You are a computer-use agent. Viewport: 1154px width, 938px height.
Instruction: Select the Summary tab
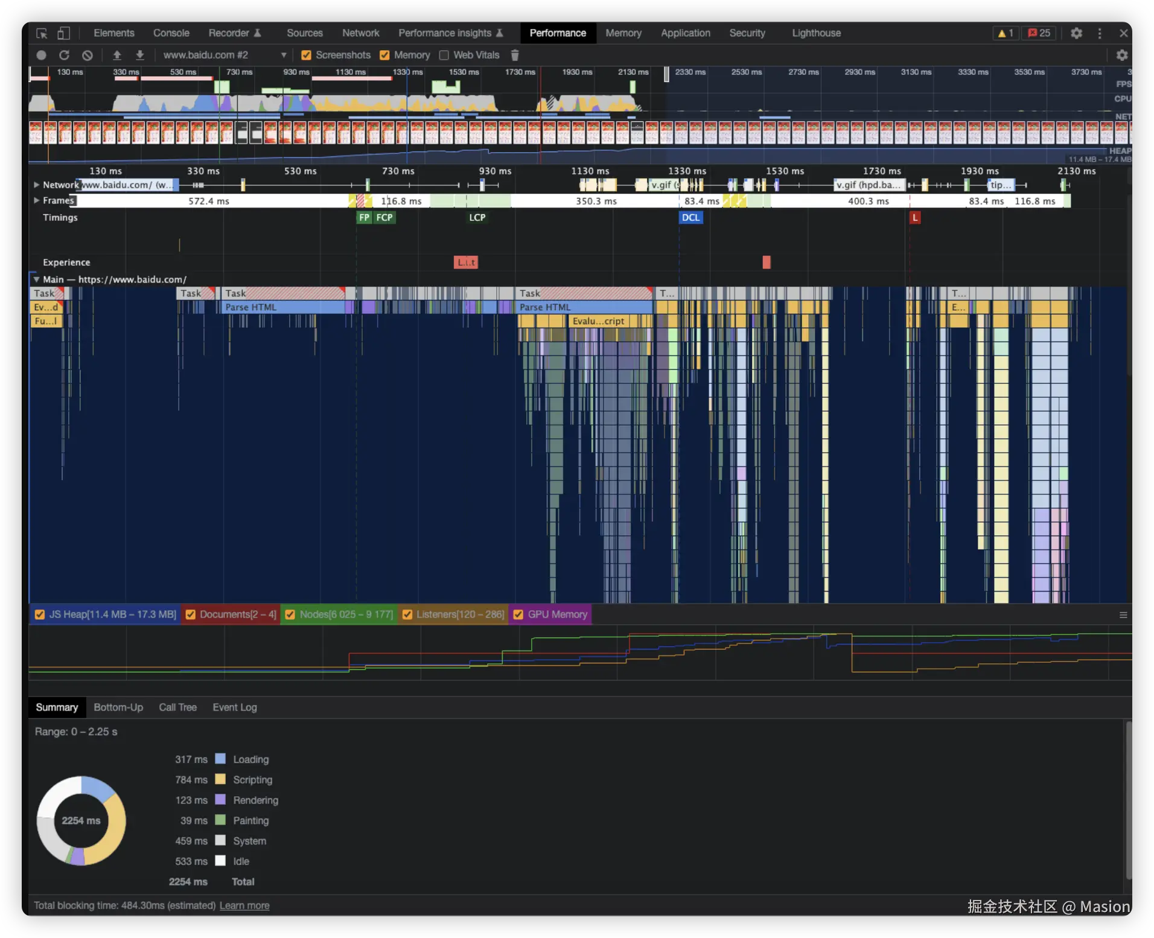tap(57, 707)
